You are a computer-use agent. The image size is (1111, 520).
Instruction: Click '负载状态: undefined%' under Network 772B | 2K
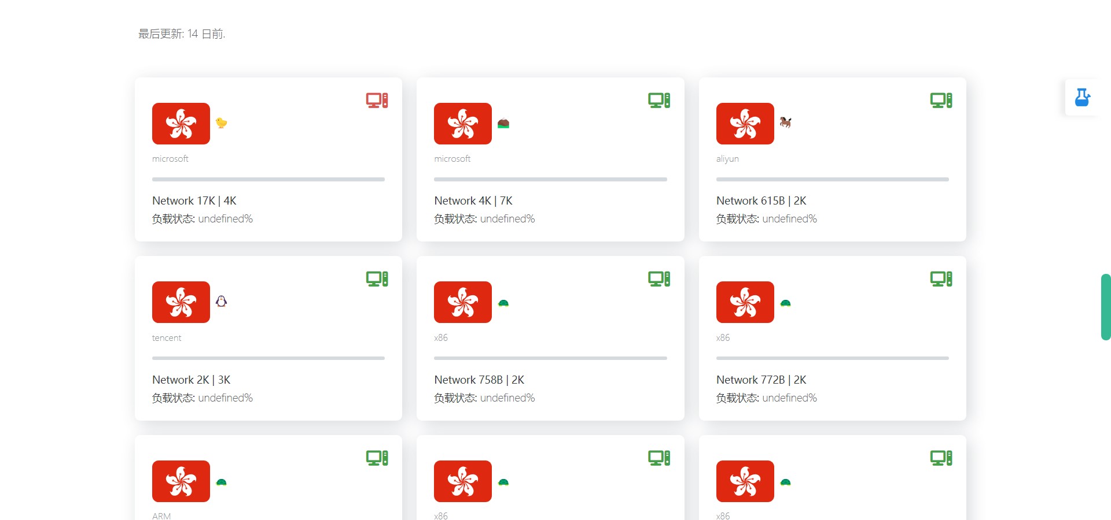click(767, 398)
